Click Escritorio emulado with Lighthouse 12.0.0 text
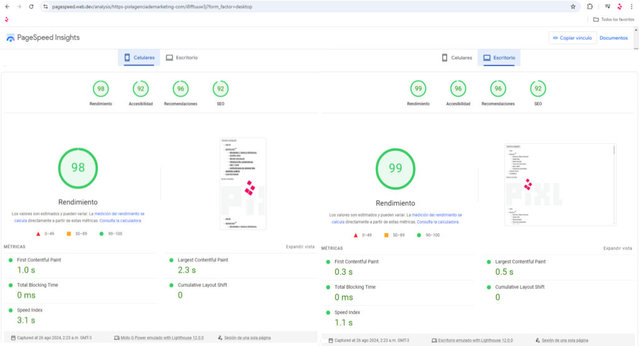Image resolution: width=639 pixels, height=346 pixels. (475, 340)
